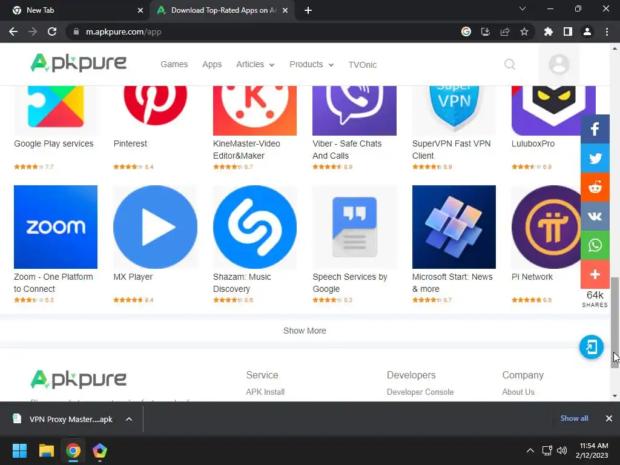This screenshot has height=465, width=620.
Task: Open the Speech Services by Google icon
Action: (x=354, y=227)
